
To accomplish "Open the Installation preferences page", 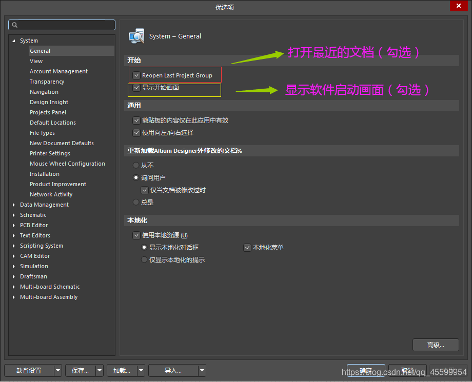I will click(x=45, y=174).
